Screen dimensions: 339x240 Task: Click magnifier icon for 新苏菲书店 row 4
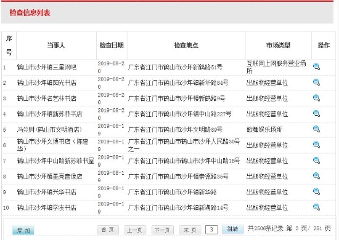click(316, 113)
